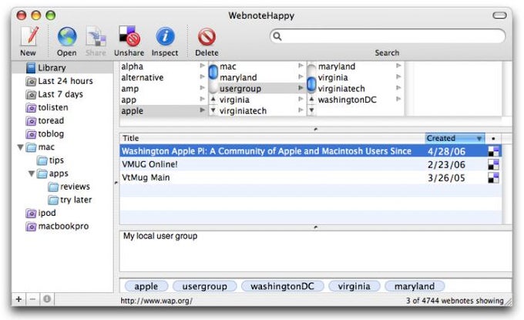Click the washingtonDC tag pill
Image resolution: width=524 pixels, height=320 pixels.
(282, 286)
